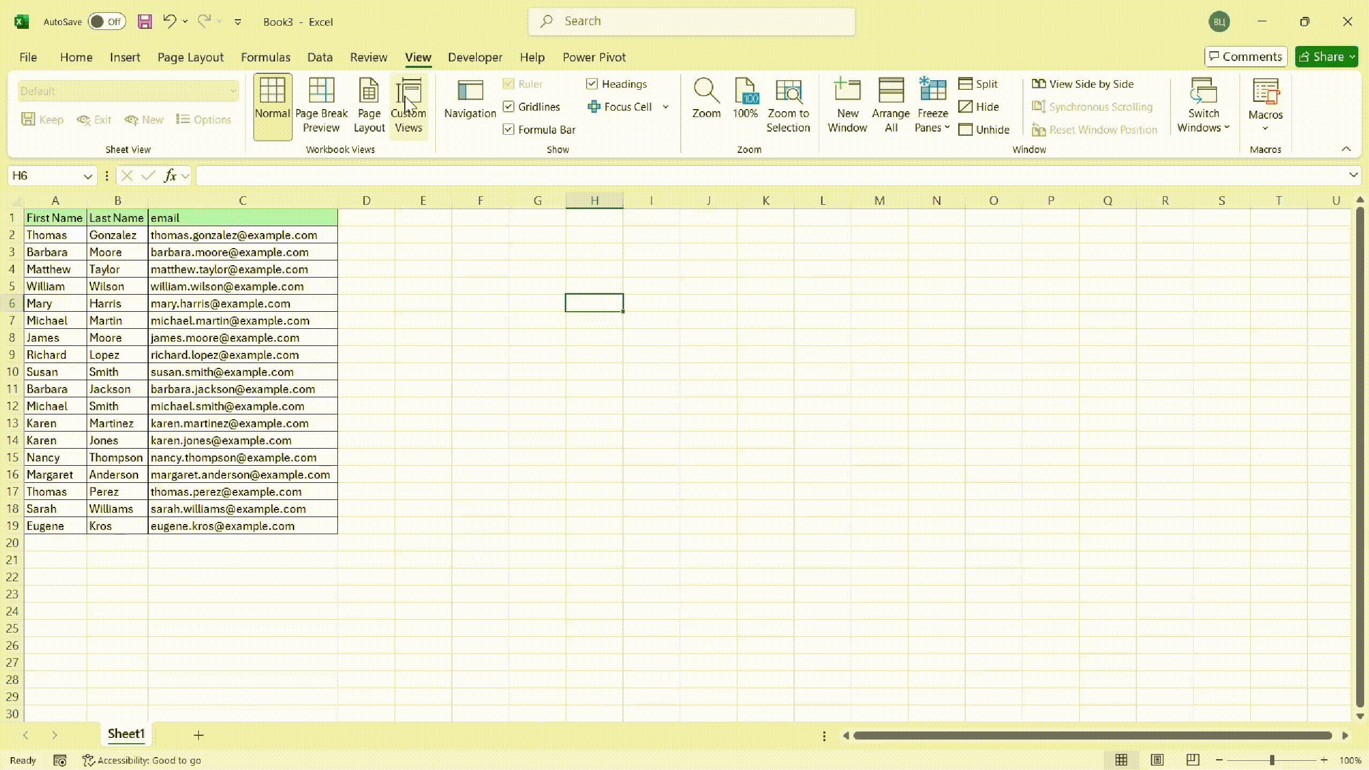Screen dimensions: 1369x770
Task: Turn on the AutoSave toggle
Action: point(106,21)
